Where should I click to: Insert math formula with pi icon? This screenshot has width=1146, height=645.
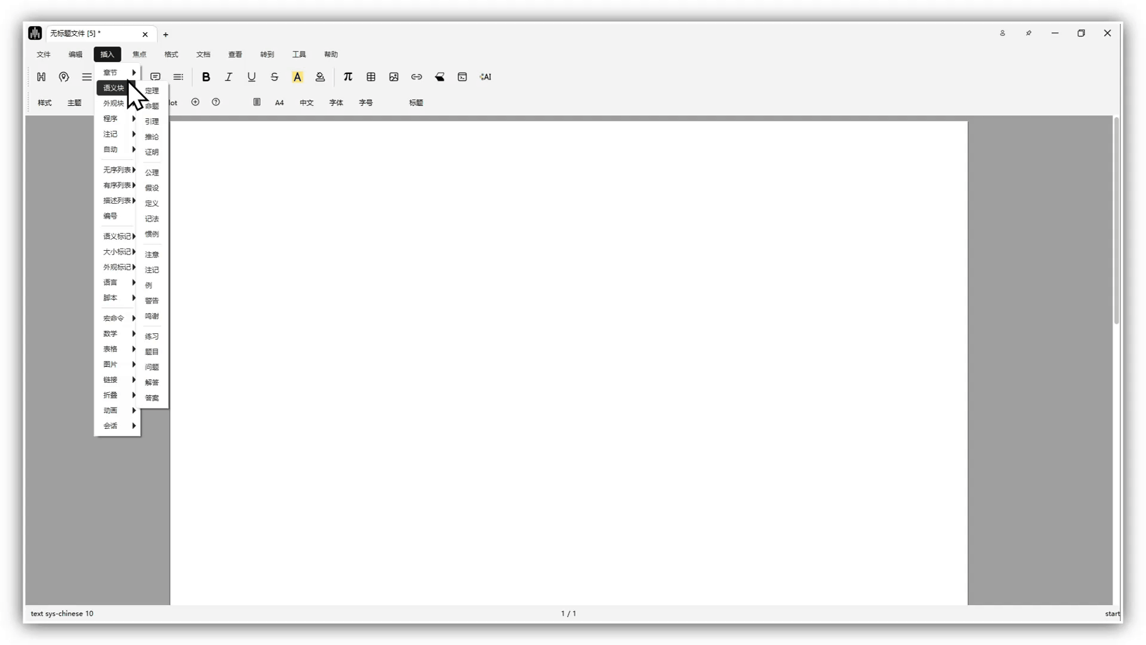click(348, 77)
